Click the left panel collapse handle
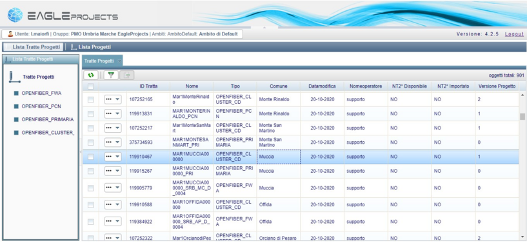The height and width of the screenshot is (243, 527). [x=81, y=152]
